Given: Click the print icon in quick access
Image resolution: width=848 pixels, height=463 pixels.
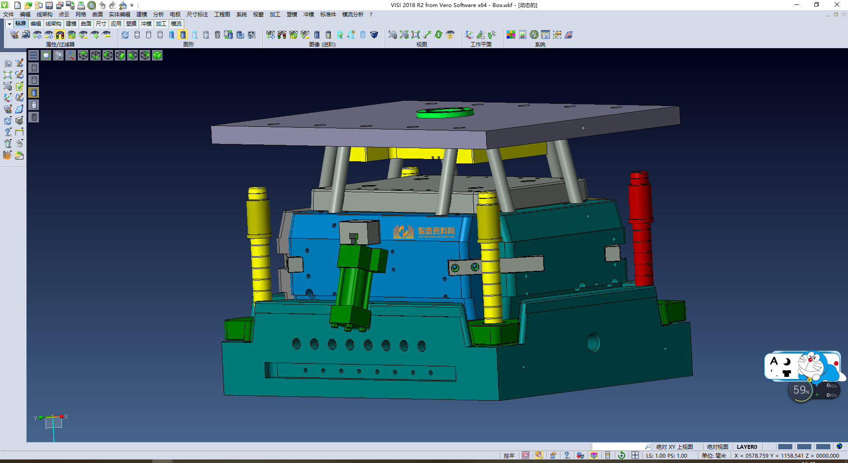Looking at the screenshot, I should (81, 5).
